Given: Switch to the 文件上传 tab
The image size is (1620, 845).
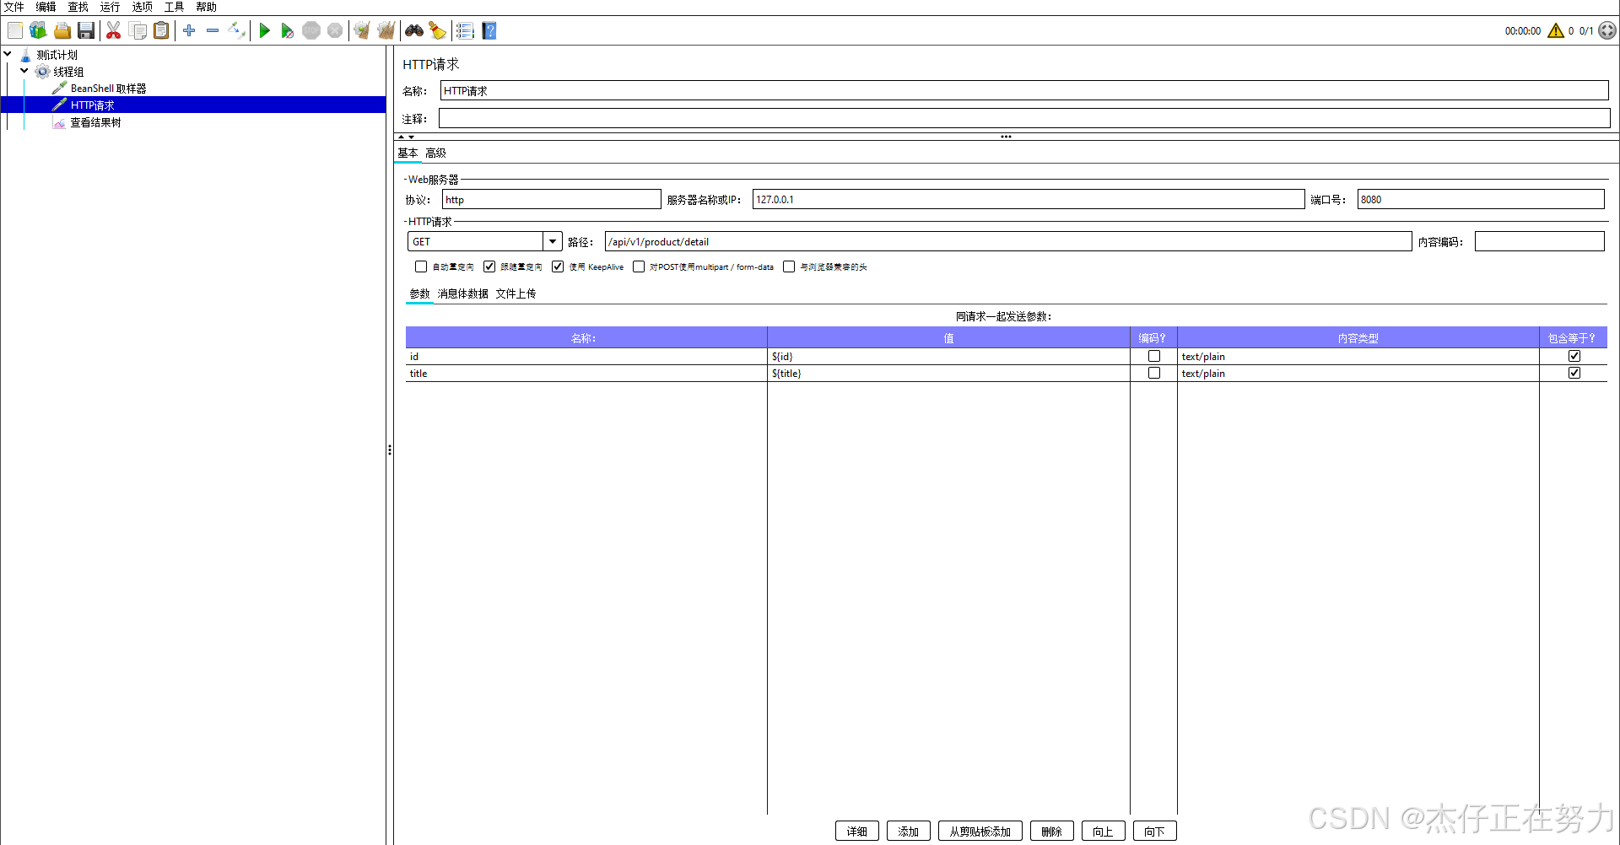Looking at the screenshot, I should tap(516, 293).
